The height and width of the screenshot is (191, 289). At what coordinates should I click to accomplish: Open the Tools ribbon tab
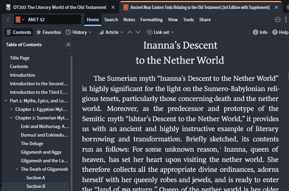pos(188,20)
